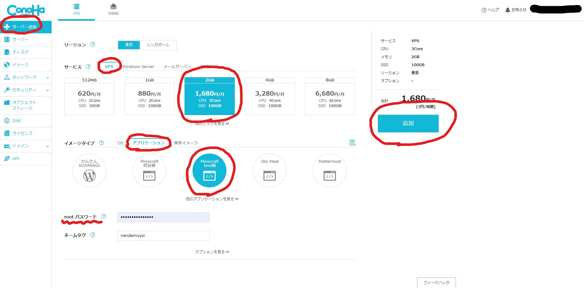
Task: Click help icon next to リージョン
Action: tap(93, 44)
